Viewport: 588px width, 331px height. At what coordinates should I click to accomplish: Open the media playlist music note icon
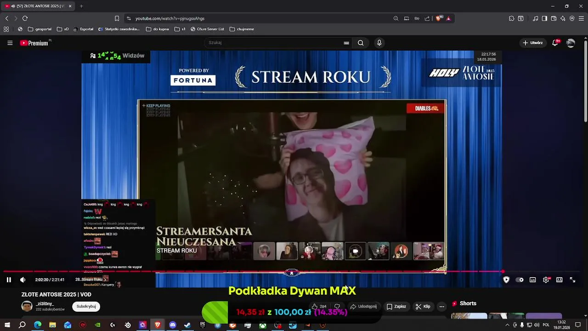[x=536, y=18]
